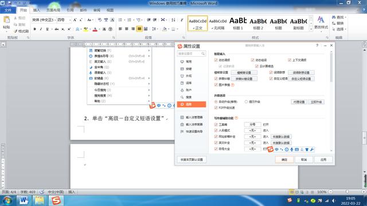Open Word from the Windows taskbar
This screenshot has height=206, width=367.
click(x=24, y=200)
